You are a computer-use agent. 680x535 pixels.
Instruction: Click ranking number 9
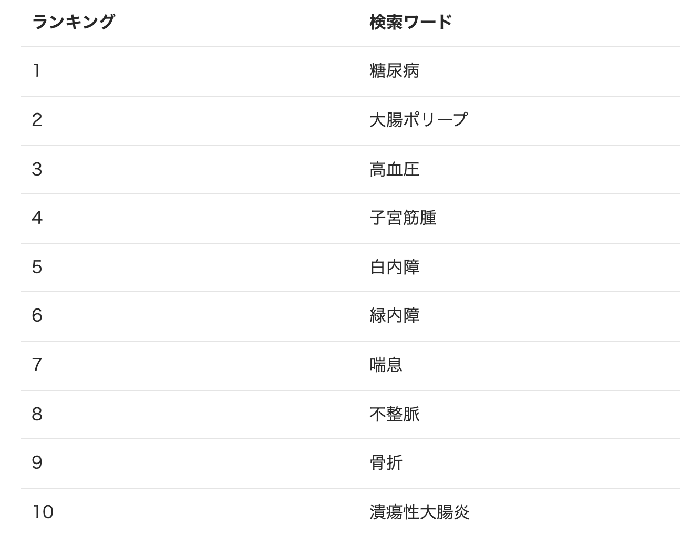click(x=37, y=462)
